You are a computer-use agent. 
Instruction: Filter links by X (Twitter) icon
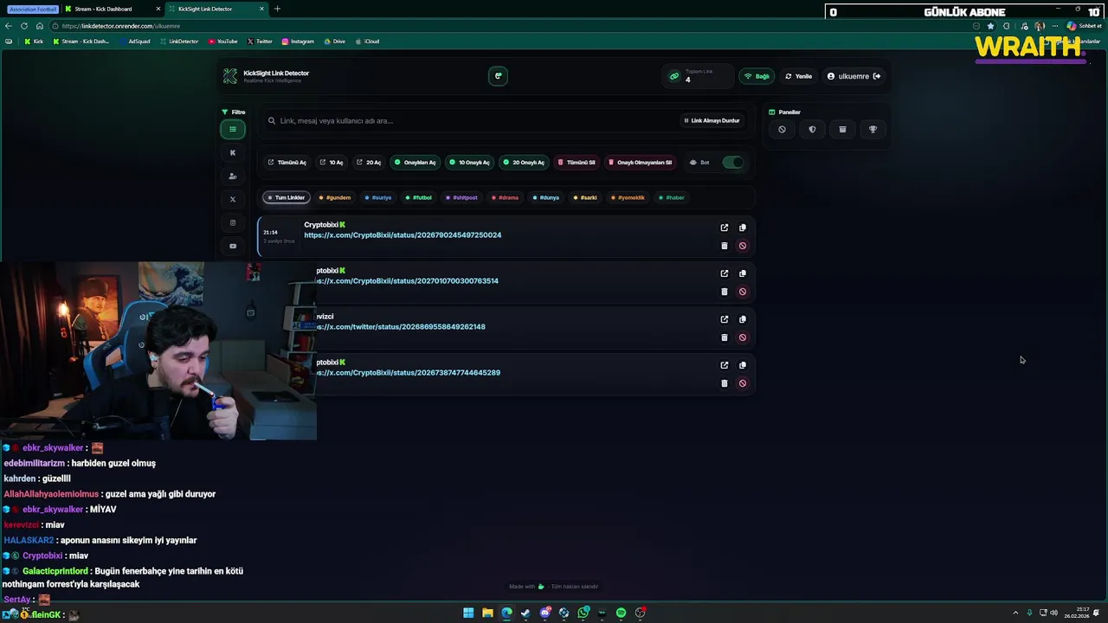point(232,199)
